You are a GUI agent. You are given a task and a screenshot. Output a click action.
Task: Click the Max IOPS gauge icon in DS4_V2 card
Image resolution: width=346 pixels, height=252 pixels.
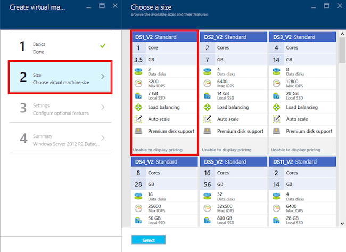(138, 208)
